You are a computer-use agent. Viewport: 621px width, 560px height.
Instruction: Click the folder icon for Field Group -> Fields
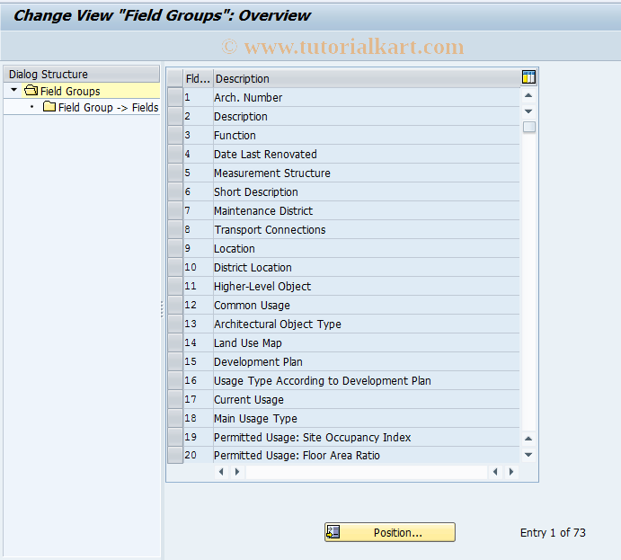coord(49,107)
